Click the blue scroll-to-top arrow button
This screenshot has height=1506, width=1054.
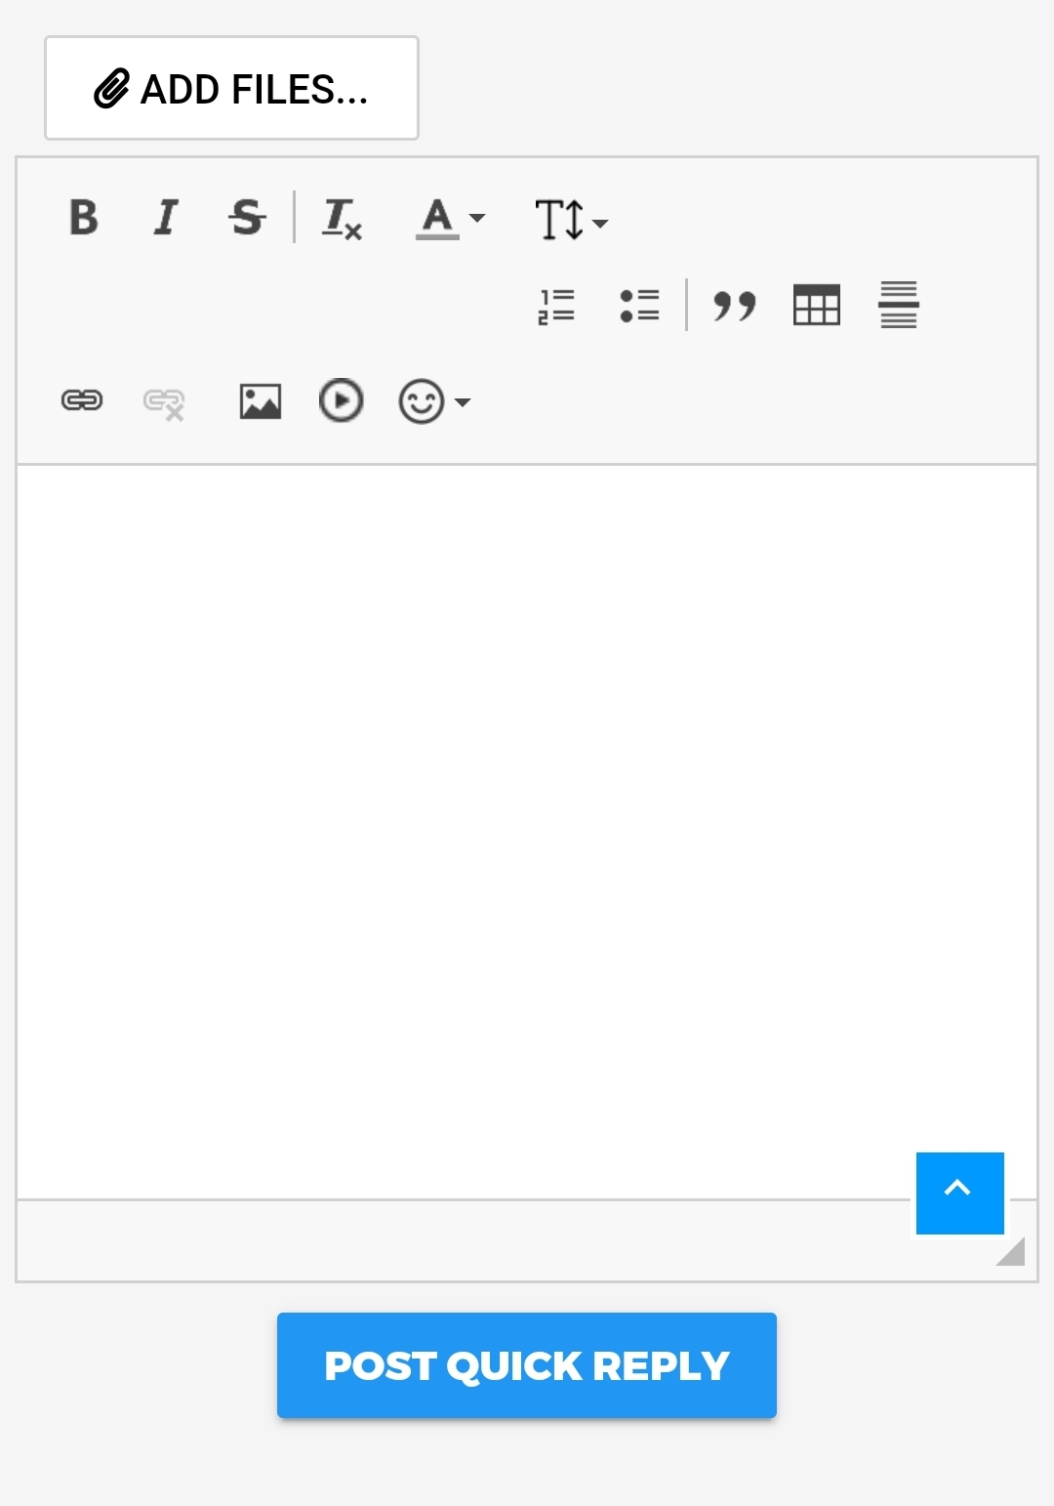click(x=960, y=1192)
